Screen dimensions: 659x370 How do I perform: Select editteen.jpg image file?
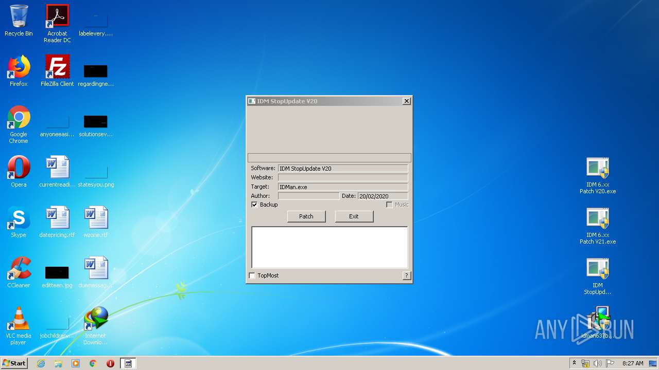57,276
